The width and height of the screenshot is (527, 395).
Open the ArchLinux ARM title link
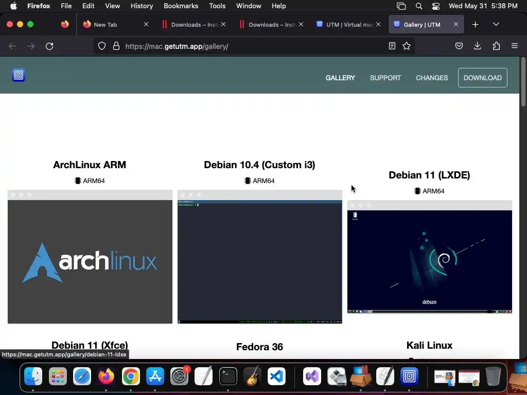[90, 165]
